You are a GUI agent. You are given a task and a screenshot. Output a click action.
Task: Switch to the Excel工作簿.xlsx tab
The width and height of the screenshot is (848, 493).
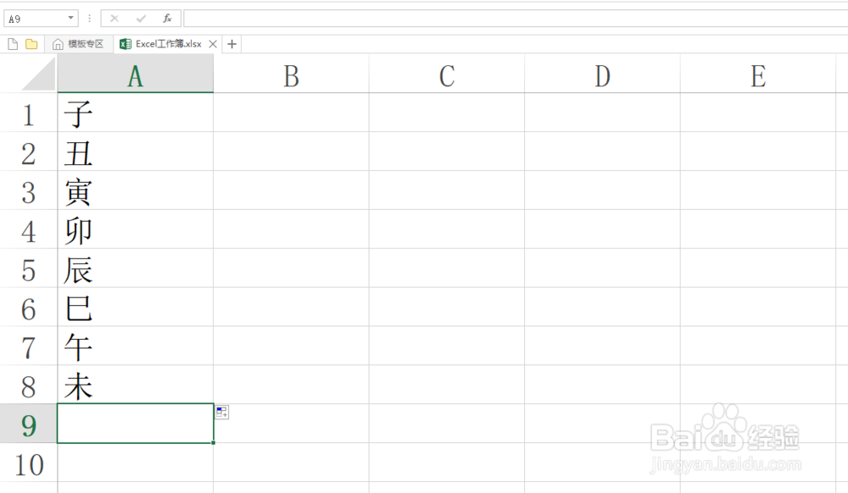pos(161,44)
